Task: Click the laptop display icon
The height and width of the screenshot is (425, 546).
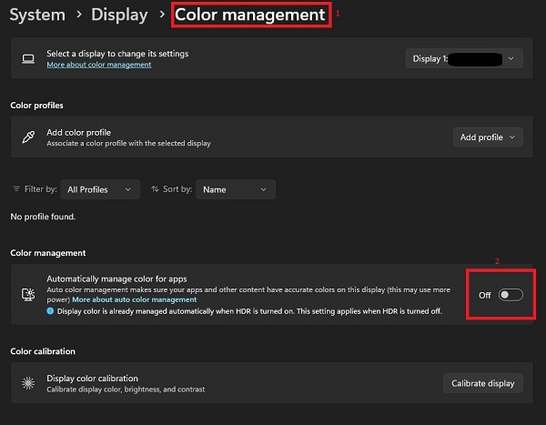Action: point(28,58)
